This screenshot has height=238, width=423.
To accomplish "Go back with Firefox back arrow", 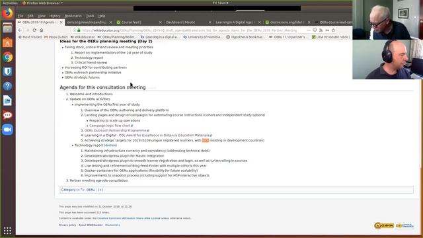I will coord(20,30).
